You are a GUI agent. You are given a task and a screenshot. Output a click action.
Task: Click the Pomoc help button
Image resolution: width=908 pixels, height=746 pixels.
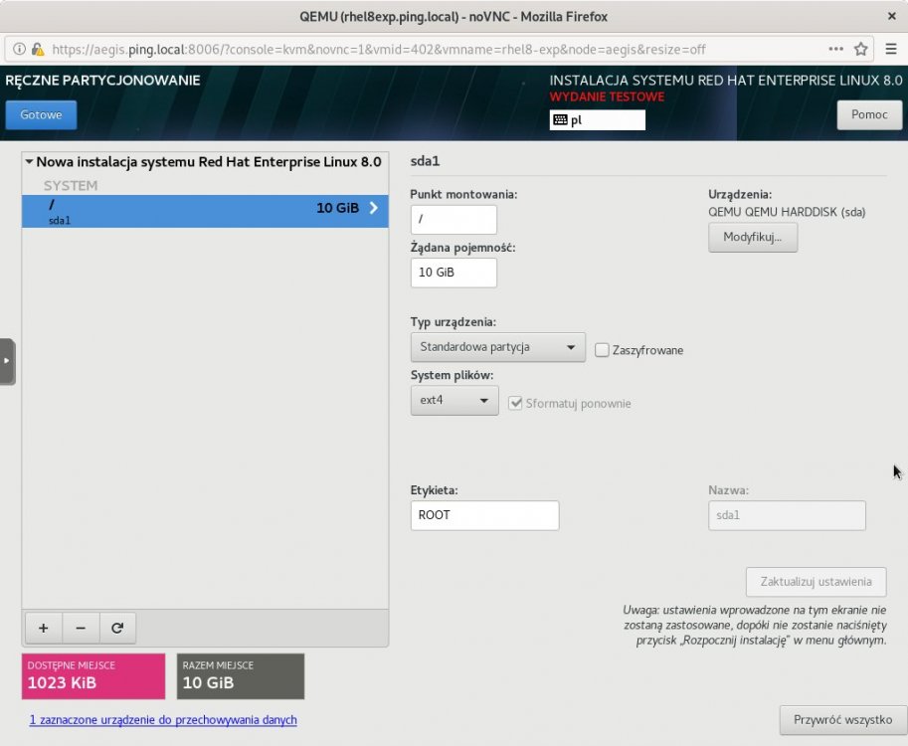tap(869, 114)
